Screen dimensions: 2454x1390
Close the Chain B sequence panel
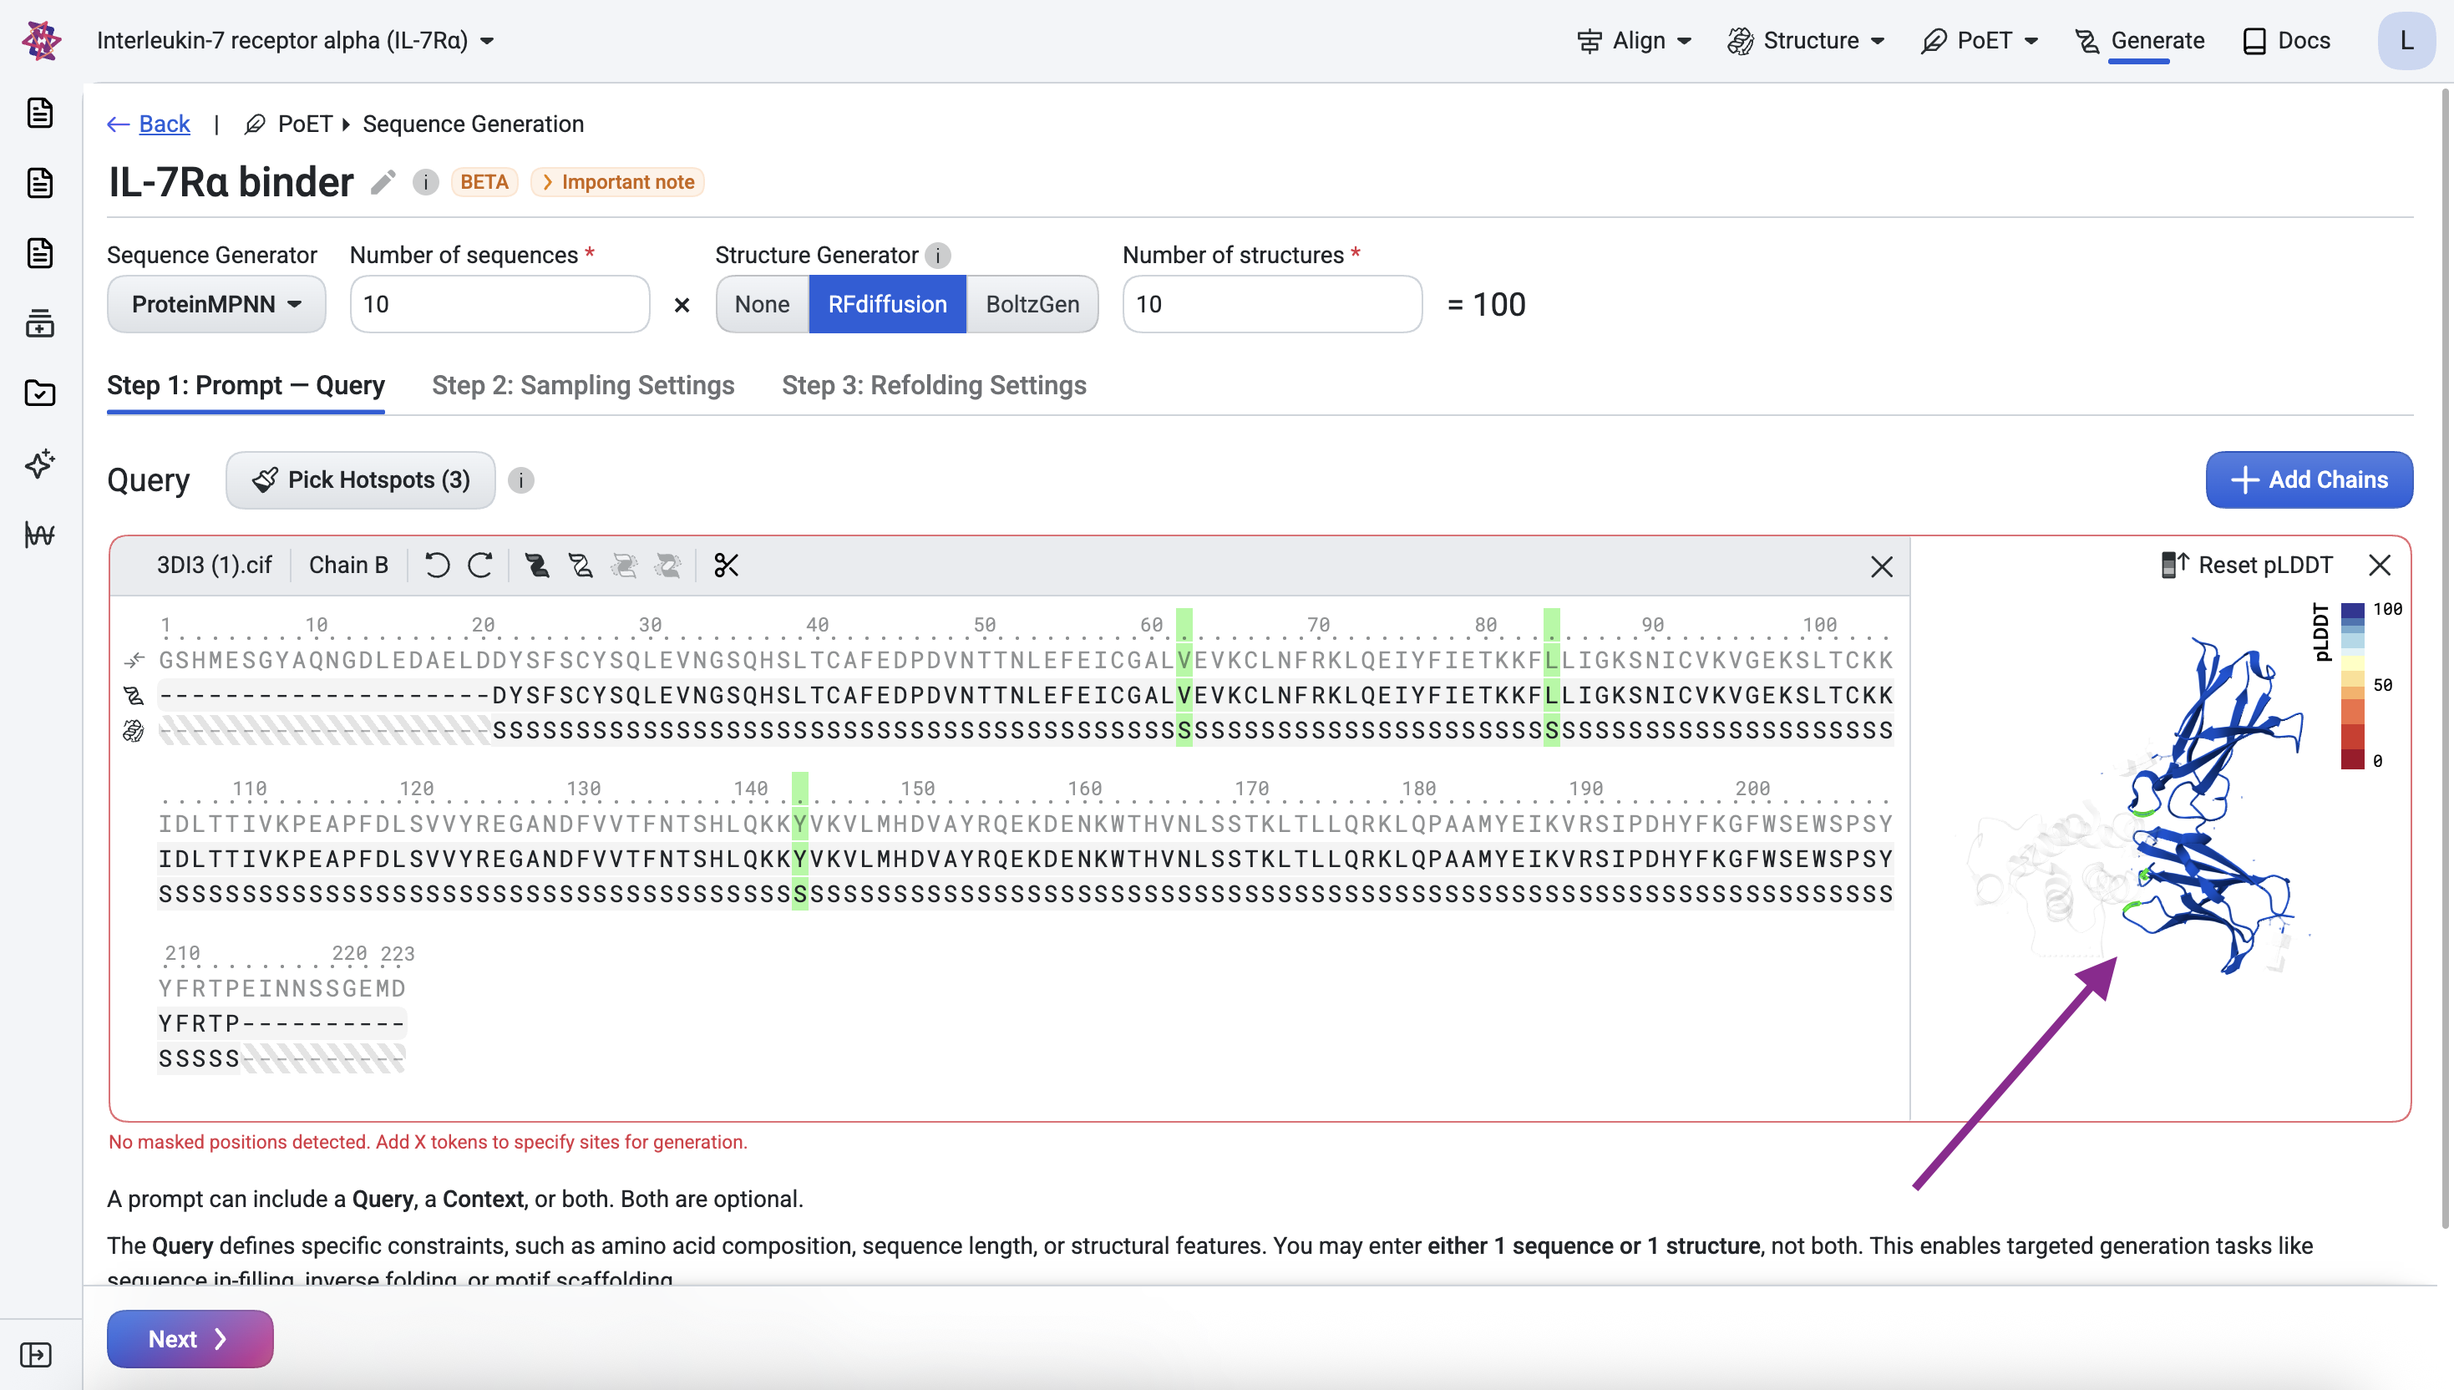[x=1882, y=567]
